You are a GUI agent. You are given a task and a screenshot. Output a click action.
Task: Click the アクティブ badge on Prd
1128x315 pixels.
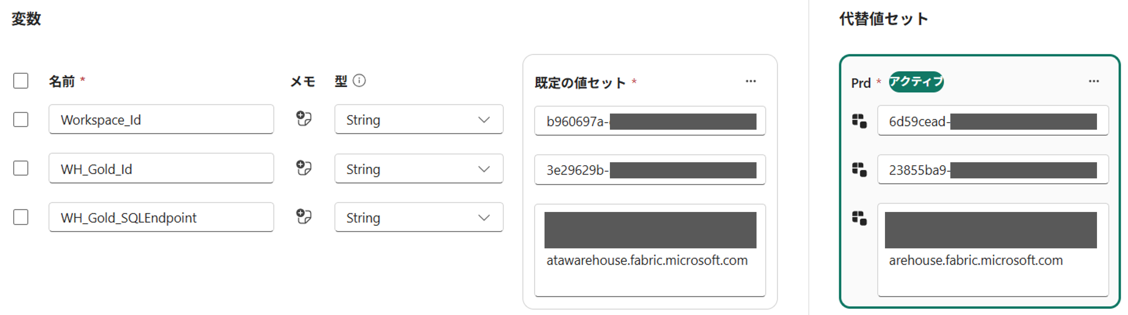click(916, 82)
